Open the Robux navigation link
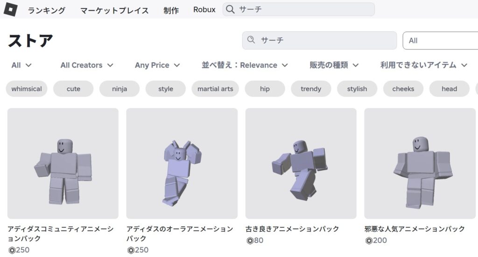Viewport: 478px width, 257px height. click(204, 9)
